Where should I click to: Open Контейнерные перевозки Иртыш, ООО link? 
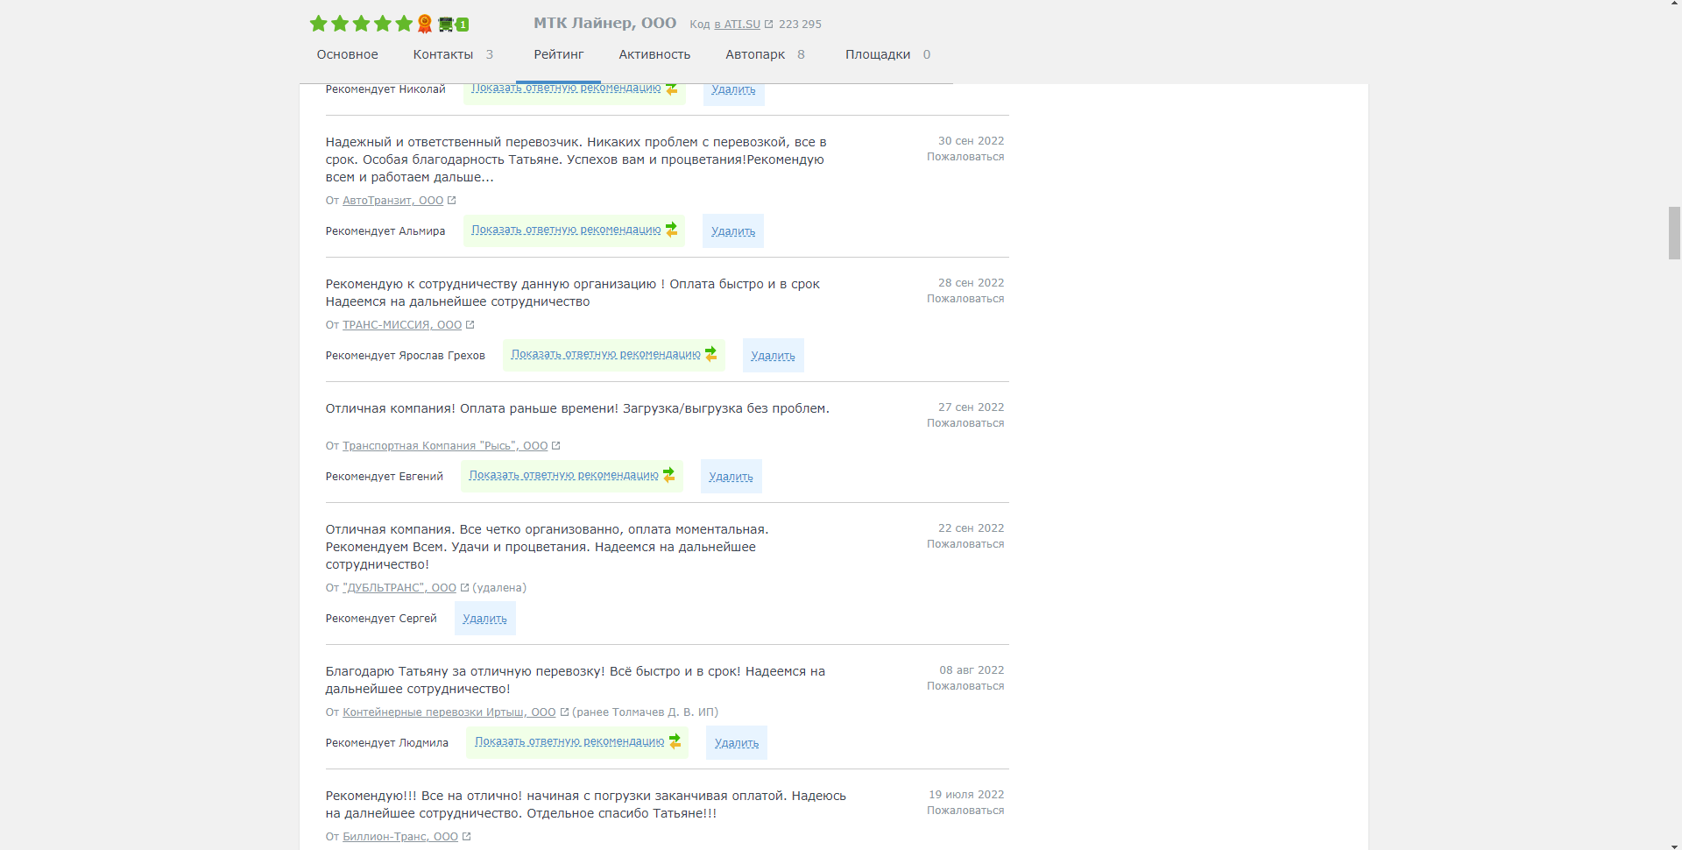(449, 712)
